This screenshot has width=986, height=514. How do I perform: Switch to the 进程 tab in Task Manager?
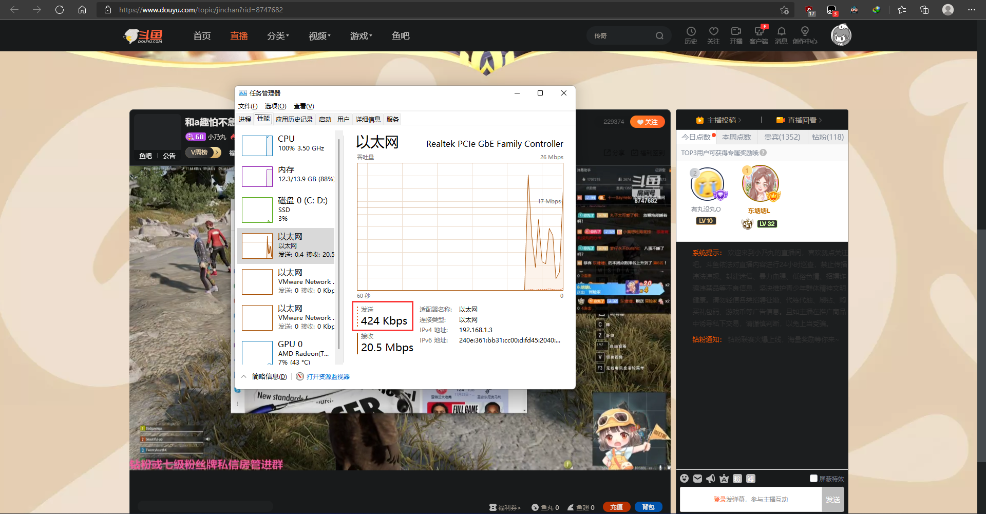coord(245,119)
